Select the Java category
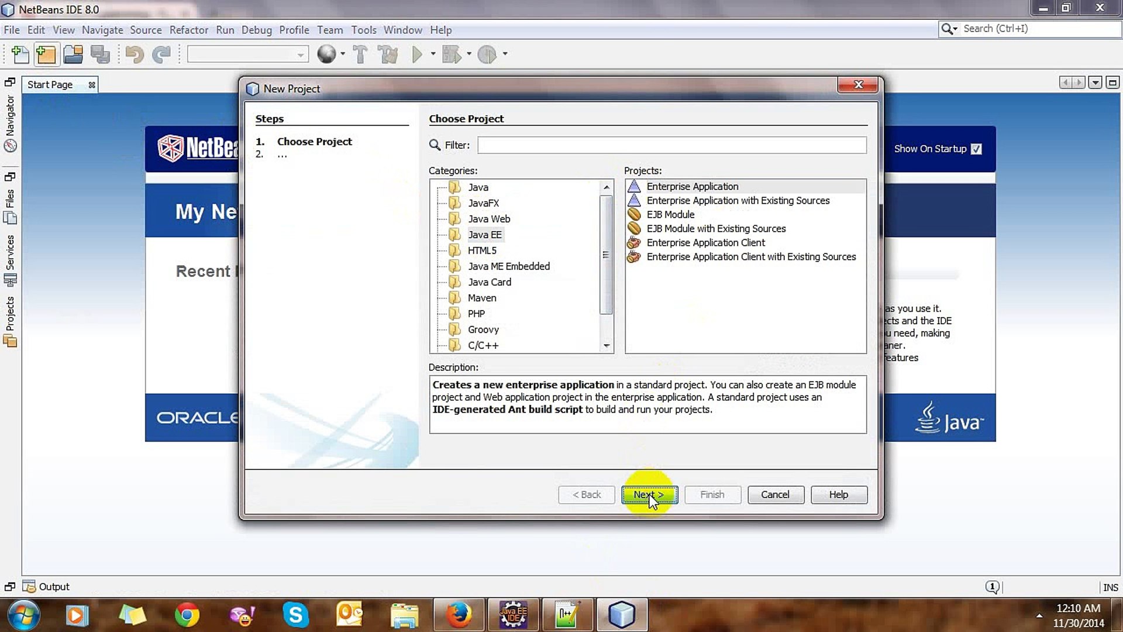This screenshot has height=632, width=1123. 478,187
